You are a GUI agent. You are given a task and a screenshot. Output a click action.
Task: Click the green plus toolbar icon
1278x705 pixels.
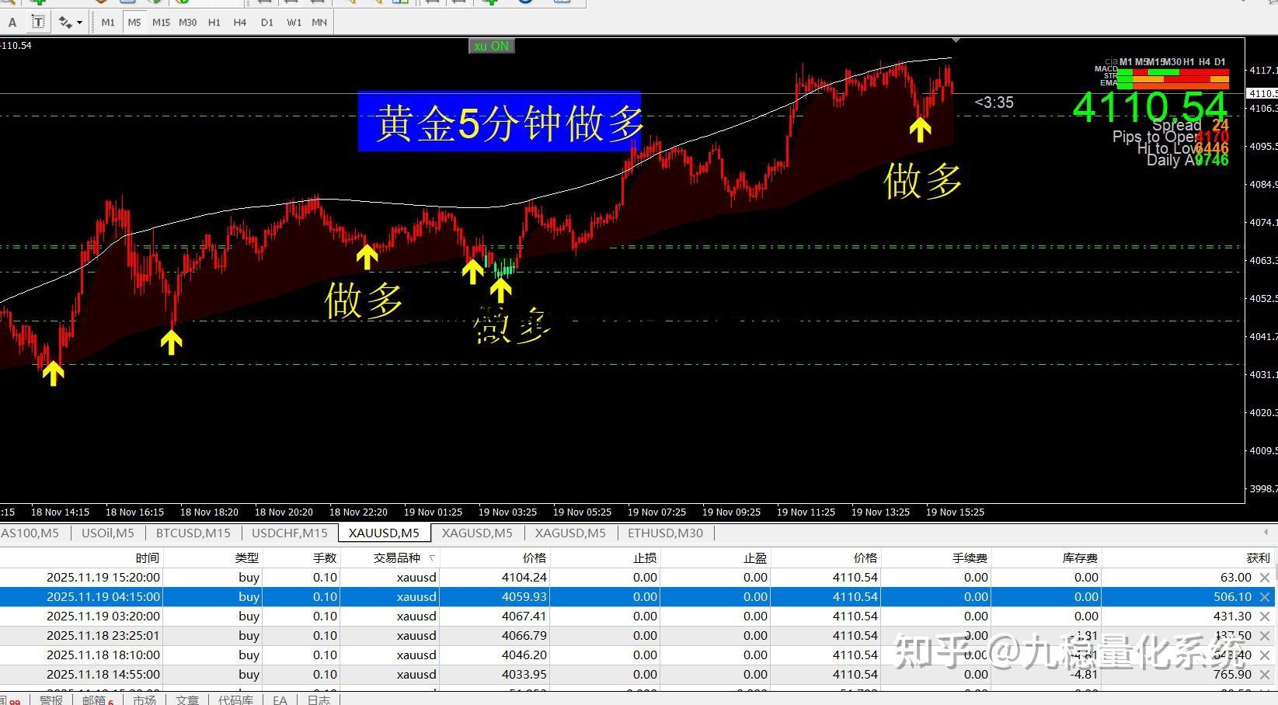[x=39, y=2]
